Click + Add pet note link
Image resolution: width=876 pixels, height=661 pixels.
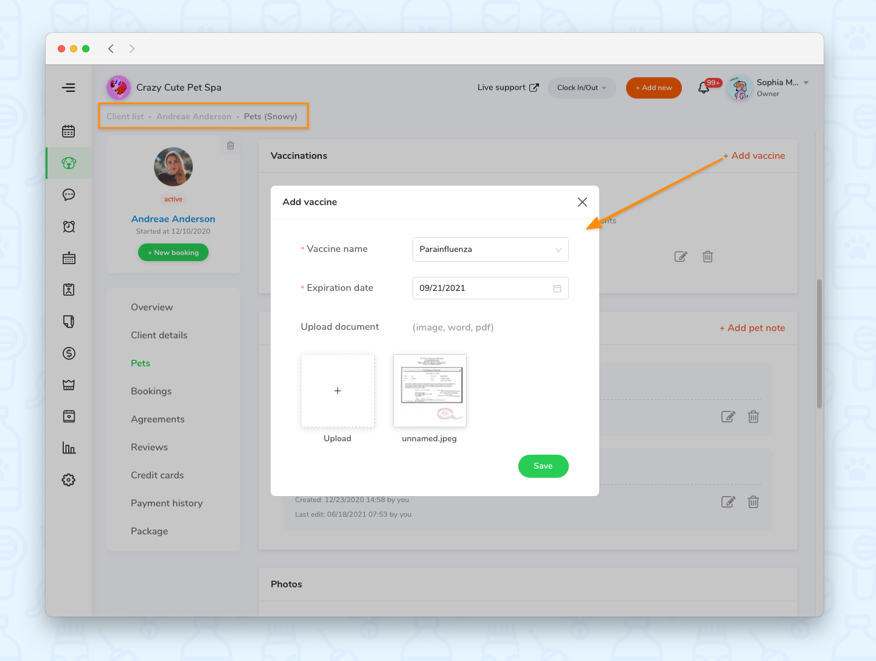tap(752, 328)
